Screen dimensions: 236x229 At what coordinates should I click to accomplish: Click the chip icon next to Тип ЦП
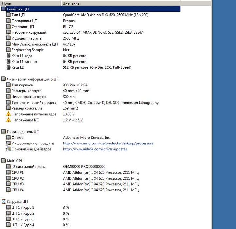pos(8,15)
